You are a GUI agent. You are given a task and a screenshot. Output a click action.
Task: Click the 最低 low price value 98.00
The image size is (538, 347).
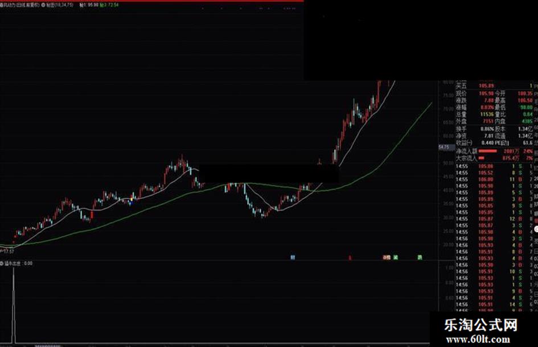[527, 108]
